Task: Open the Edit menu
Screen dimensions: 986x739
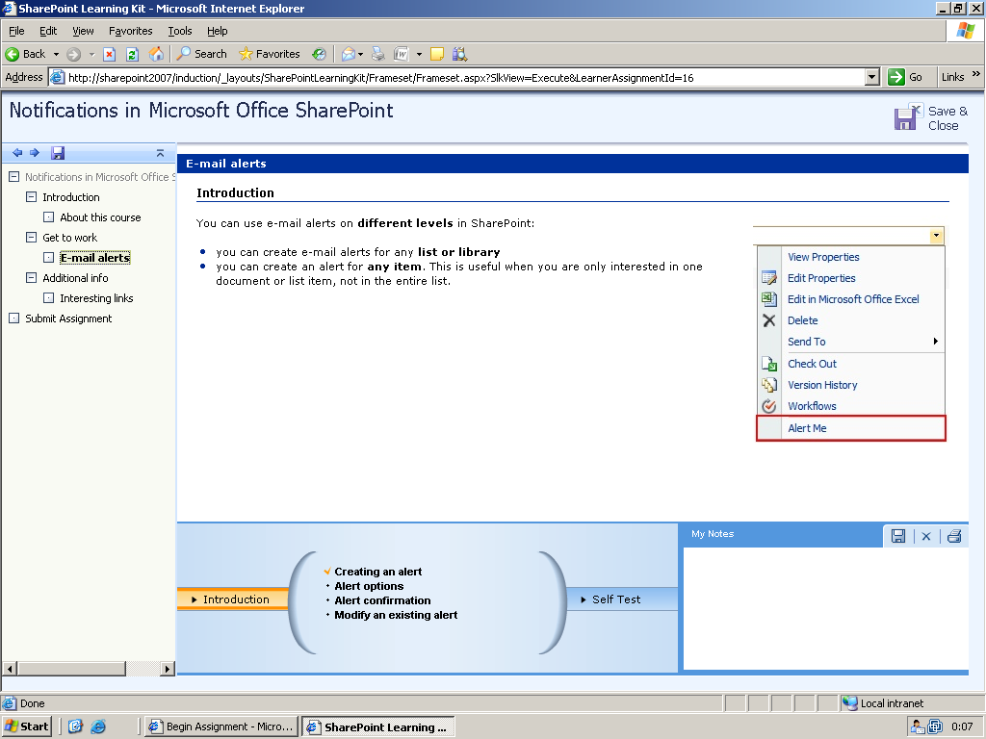Action: point(48,31)
